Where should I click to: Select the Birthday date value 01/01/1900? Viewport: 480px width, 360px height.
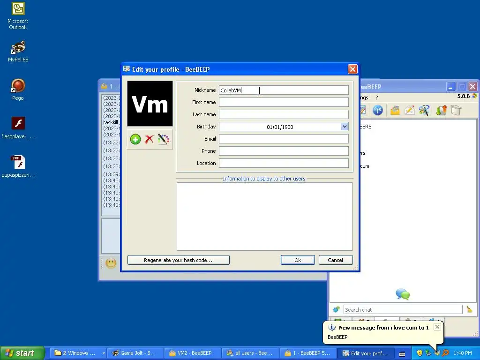point(280,127)
